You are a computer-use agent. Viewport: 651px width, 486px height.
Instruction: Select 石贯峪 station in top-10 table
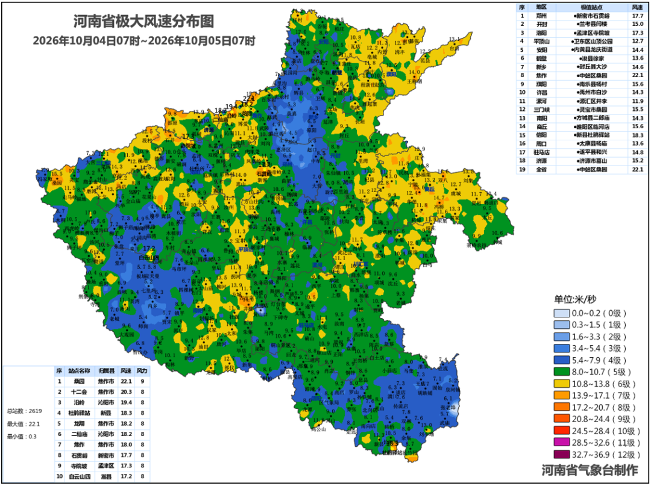point(79,455)
